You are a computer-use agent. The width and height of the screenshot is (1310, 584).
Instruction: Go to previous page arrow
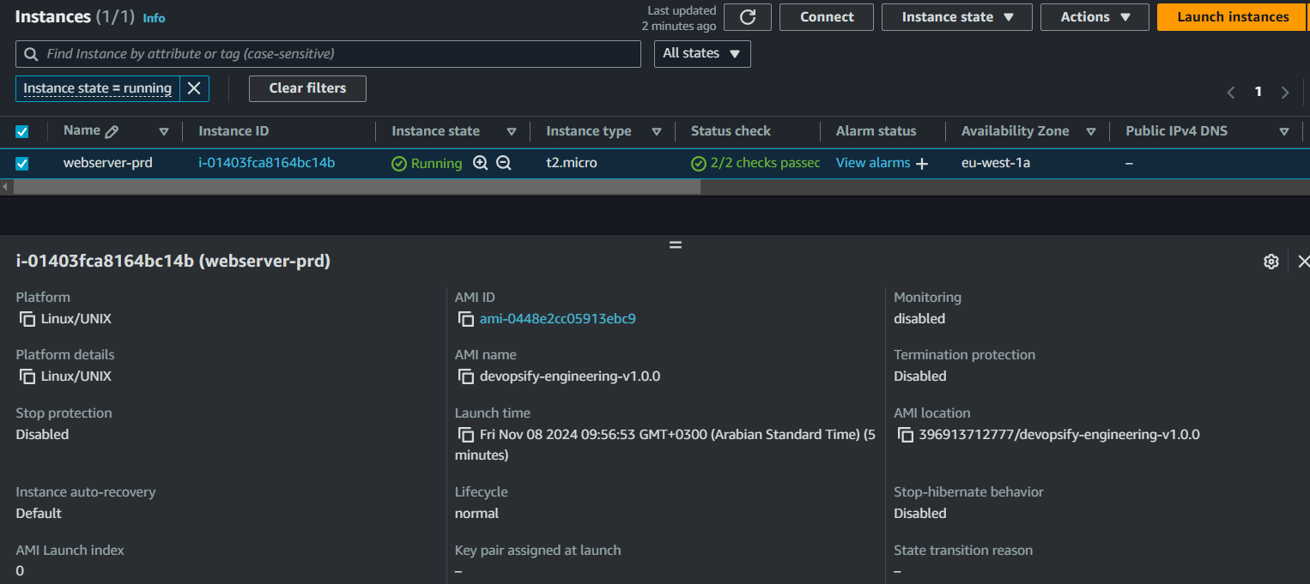click(1231, 92)
